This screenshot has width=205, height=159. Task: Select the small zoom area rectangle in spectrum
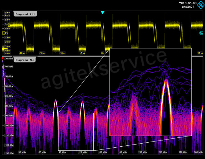(76, 131)
